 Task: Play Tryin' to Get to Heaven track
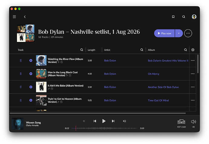point(31,100)
